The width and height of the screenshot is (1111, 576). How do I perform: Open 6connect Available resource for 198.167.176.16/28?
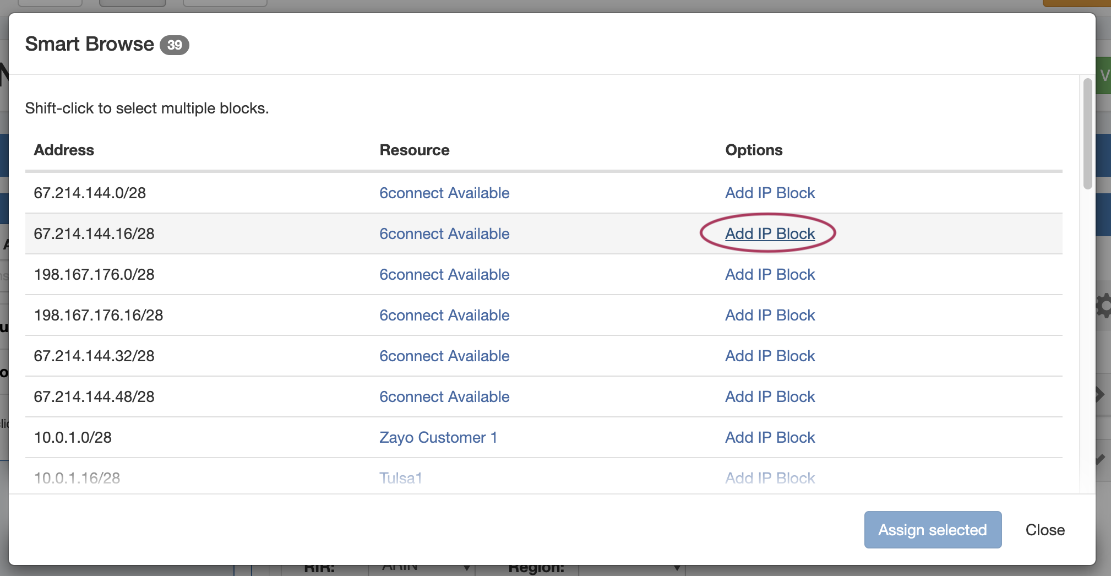pos(444,316)
